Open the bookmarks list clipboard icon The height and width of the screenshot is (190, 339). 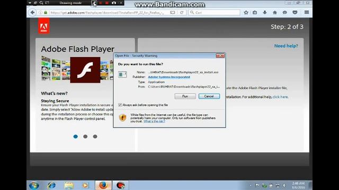click(255, 13)
